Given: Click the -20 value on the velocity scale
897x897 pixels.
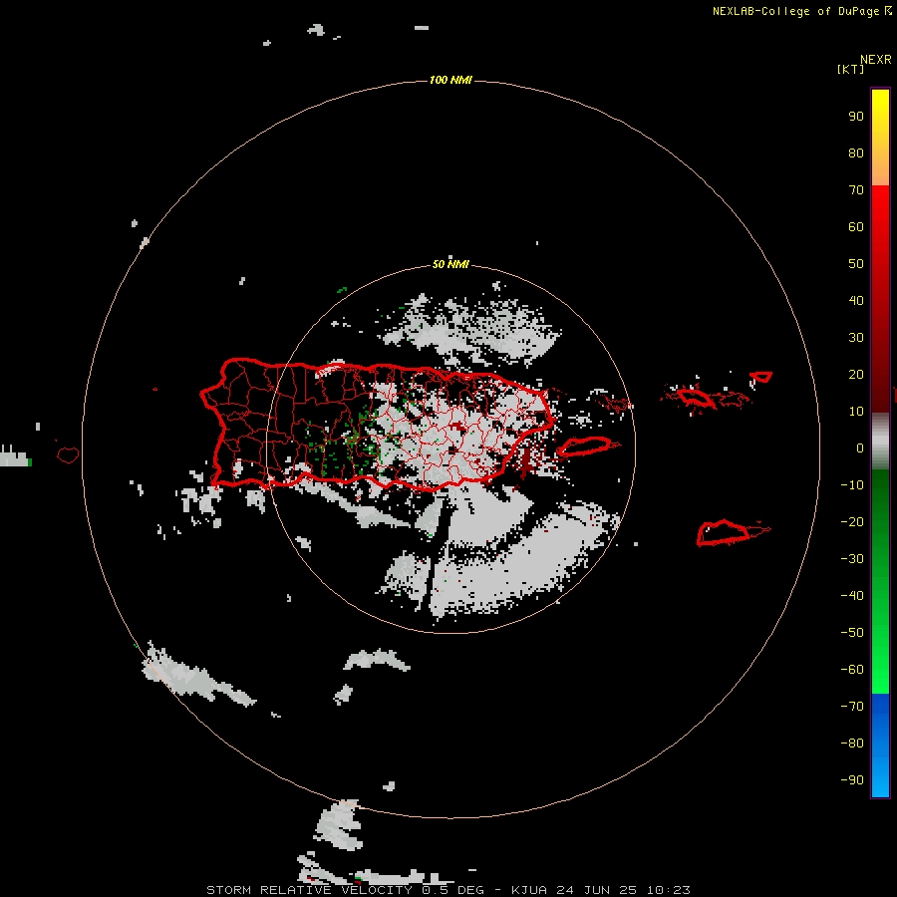Looking at the screenshot, I should tap(852, 521).
